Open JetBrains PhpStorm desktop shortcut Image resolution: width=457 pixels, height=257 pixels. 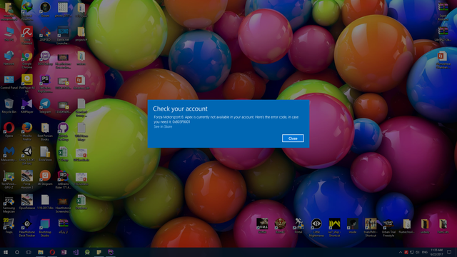click(x=45, y=84)
